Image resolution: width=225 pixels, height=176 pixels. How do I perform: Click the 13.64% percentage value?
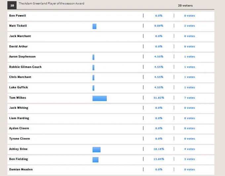[x=159, y=159]
